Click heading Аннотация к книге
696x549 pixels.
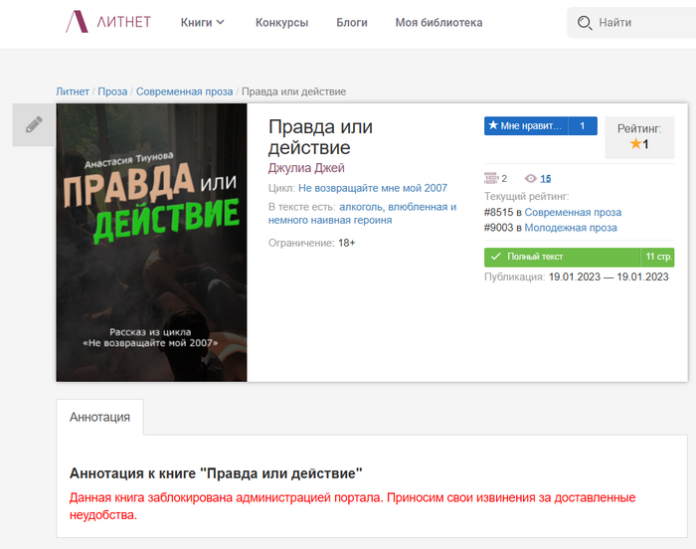point(216,473)
